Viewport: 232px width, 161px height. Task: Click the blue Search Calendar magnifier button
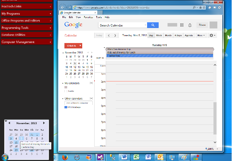153,25
